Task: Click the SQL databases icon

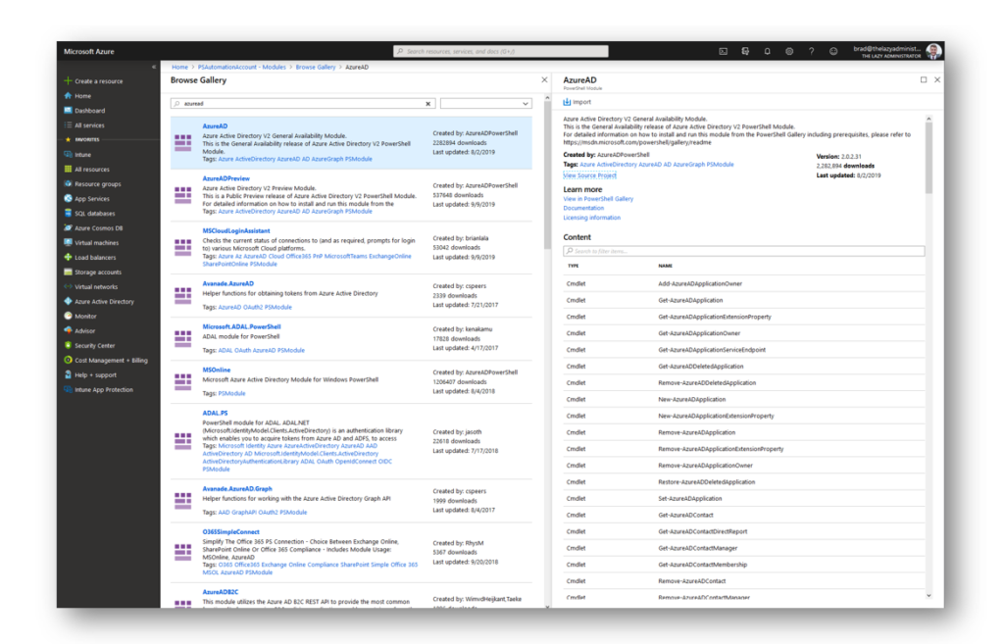Action: tap(68, 213)
